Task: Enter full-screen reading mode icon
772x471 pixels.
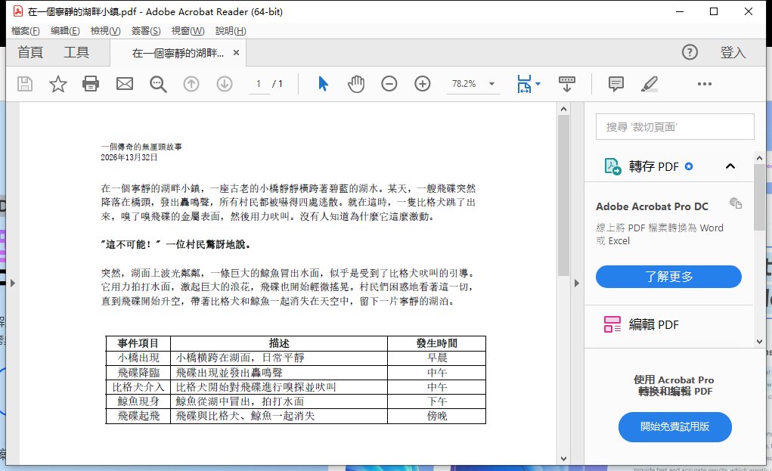Action: pyautogui.click(x=566, y=84)
